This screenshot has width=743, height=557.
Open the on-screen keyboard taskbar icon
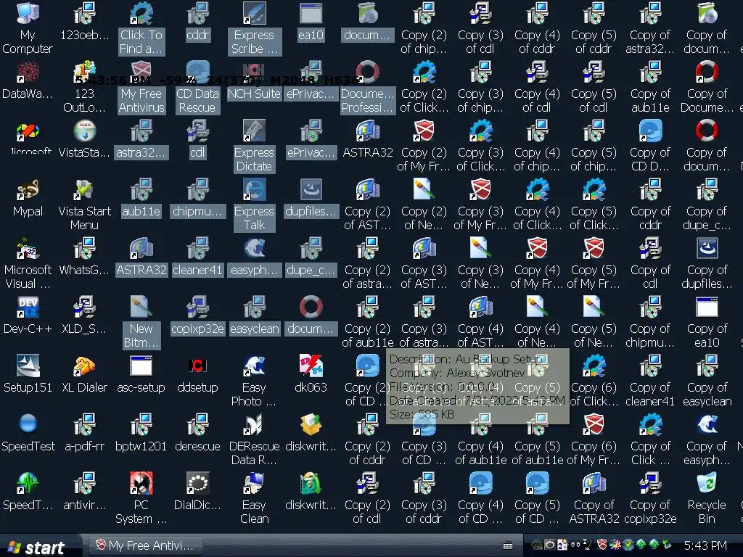coord(508,545)
